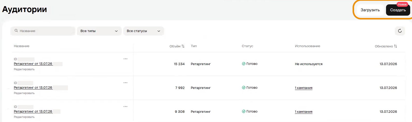Expand the Все статусы dropdown
Viewport: 412px width, 122px height.
click(144, 31)
